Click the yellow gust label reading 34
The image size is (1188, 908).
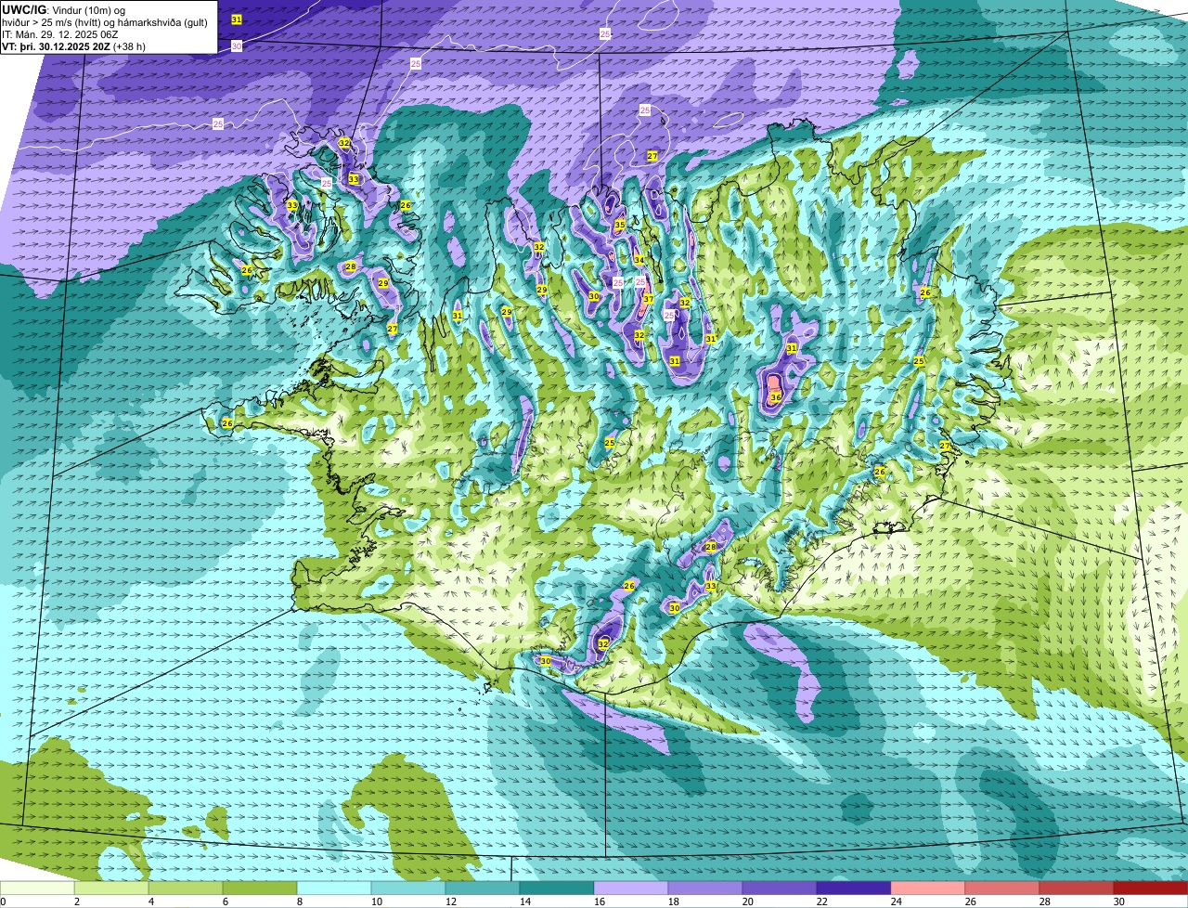639,259
